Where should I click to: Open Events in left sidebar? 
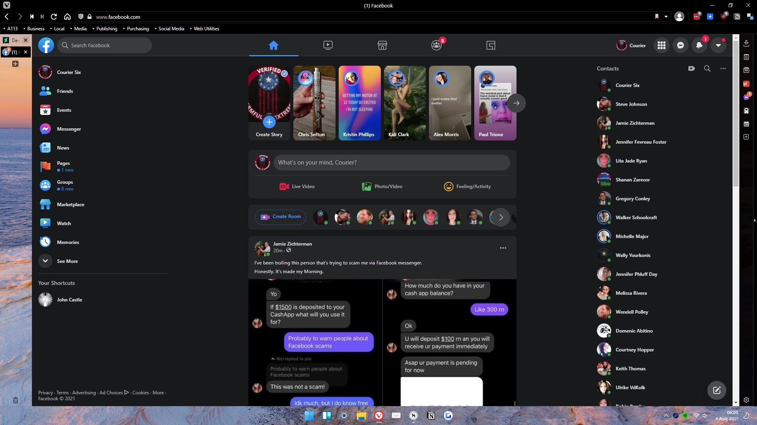coord(103,110)
